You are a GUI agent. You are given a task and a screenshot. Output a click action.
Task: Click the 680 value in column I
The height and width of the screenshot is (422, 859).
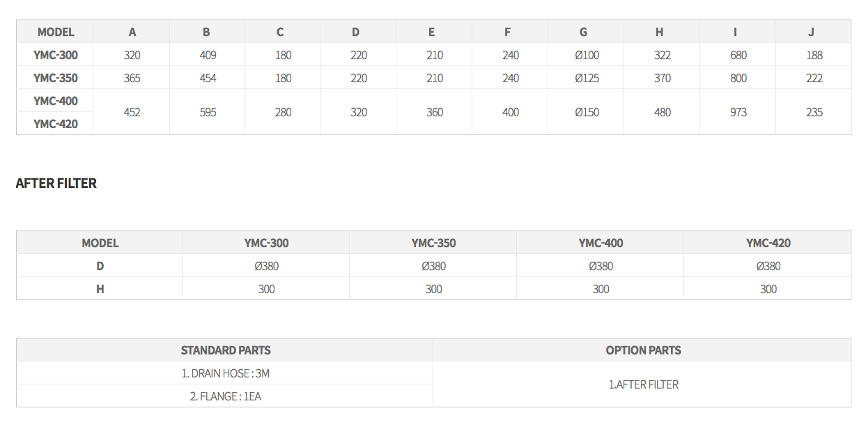tap(738, 55)
